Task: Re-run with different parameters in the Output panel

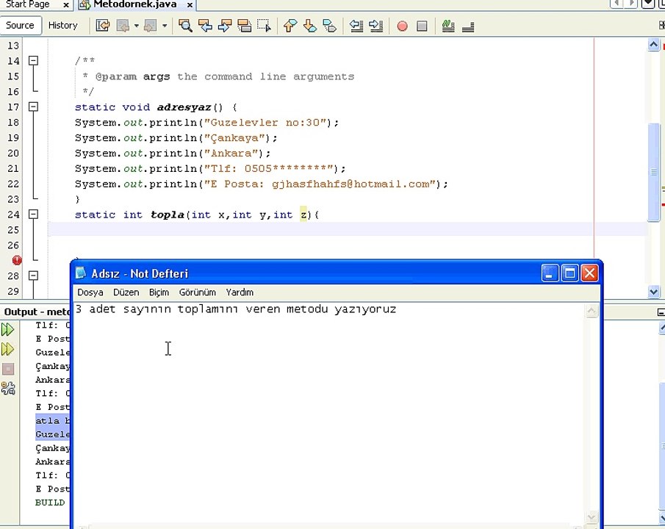Action: 7,349
